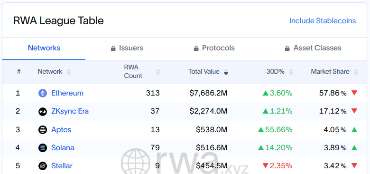Click the 4.05% market share value
Screen dimensions: 370x174
(335, 130)
